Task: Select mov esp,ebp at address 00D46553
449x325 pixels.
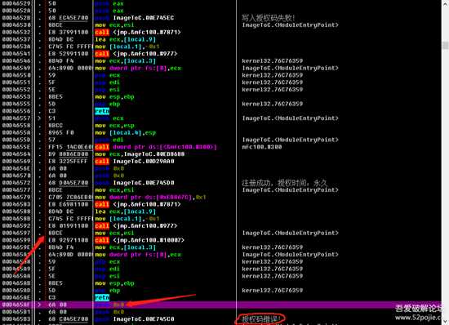Action: pos(114,97)
